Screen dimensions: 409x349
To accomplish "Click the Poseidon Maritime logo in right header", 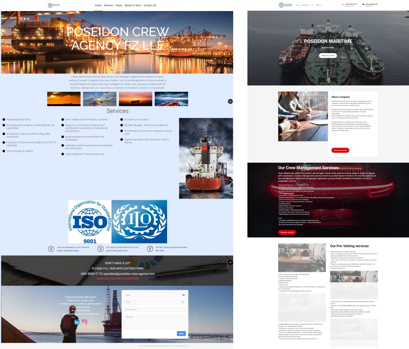I will click(285, 5).
